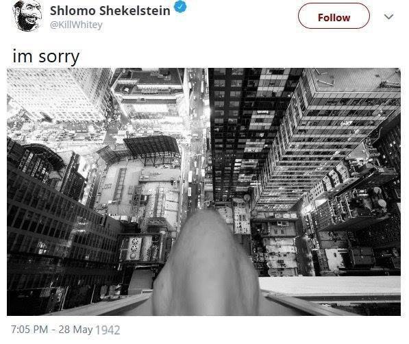The width and height of the screenshot is (409, 344).
Task: Click the year 1942 in the timestamp
Action: point(108,330)
